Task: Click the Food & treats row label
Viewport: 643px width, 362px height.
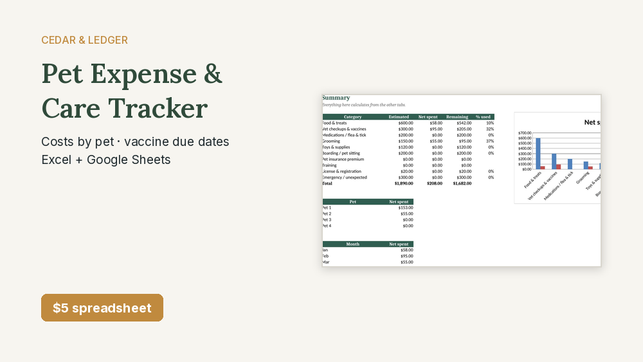Action: pyautogui.click(x=334, y=123)
